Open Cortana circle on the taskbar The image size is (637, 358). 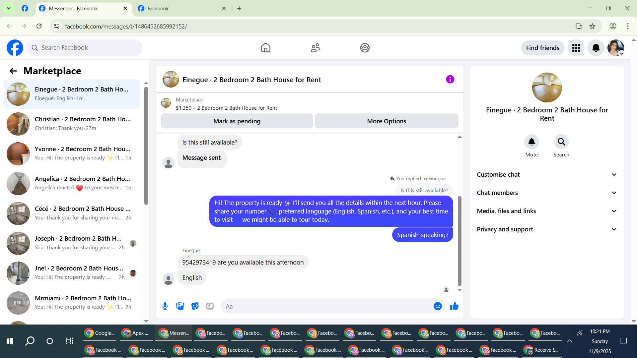pyautogui.click(x=50, y=341)
